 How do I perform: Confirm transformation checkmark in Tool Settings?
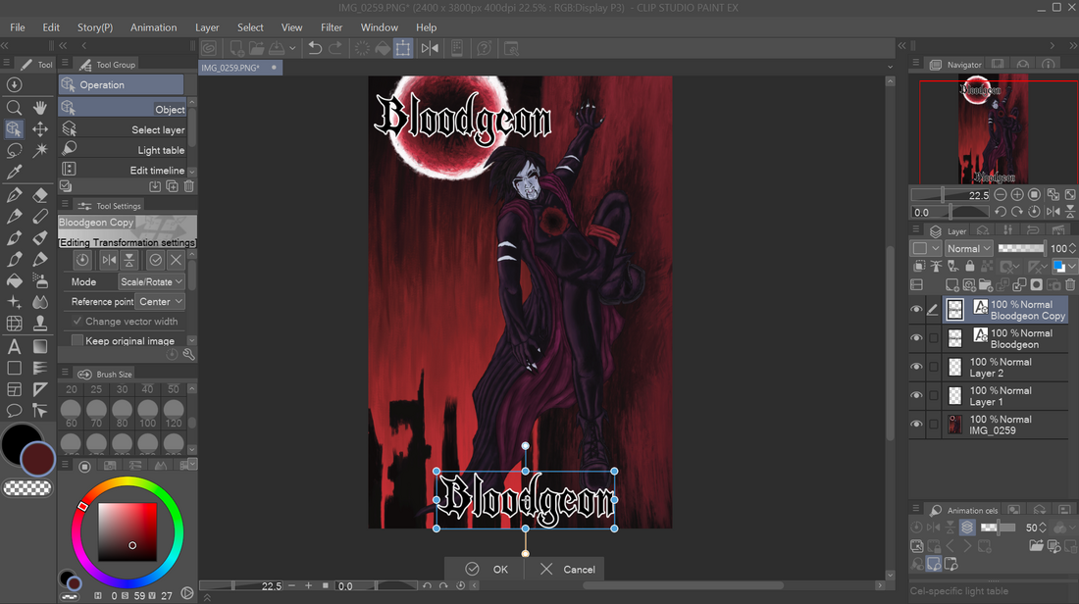156,260
